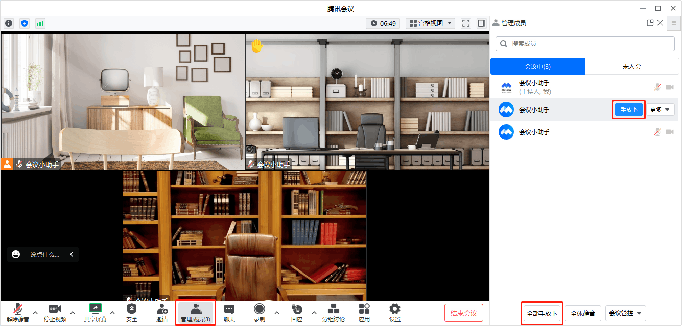Click the 全部手放下 button
The image size is (682, 326).
click(542, 313)
